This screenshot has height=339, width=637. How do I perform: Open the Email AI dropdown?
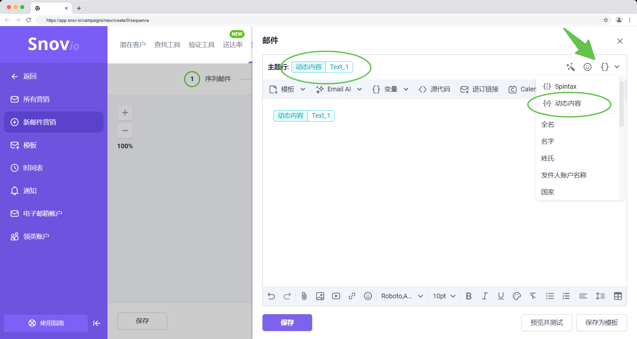(339, 89)
